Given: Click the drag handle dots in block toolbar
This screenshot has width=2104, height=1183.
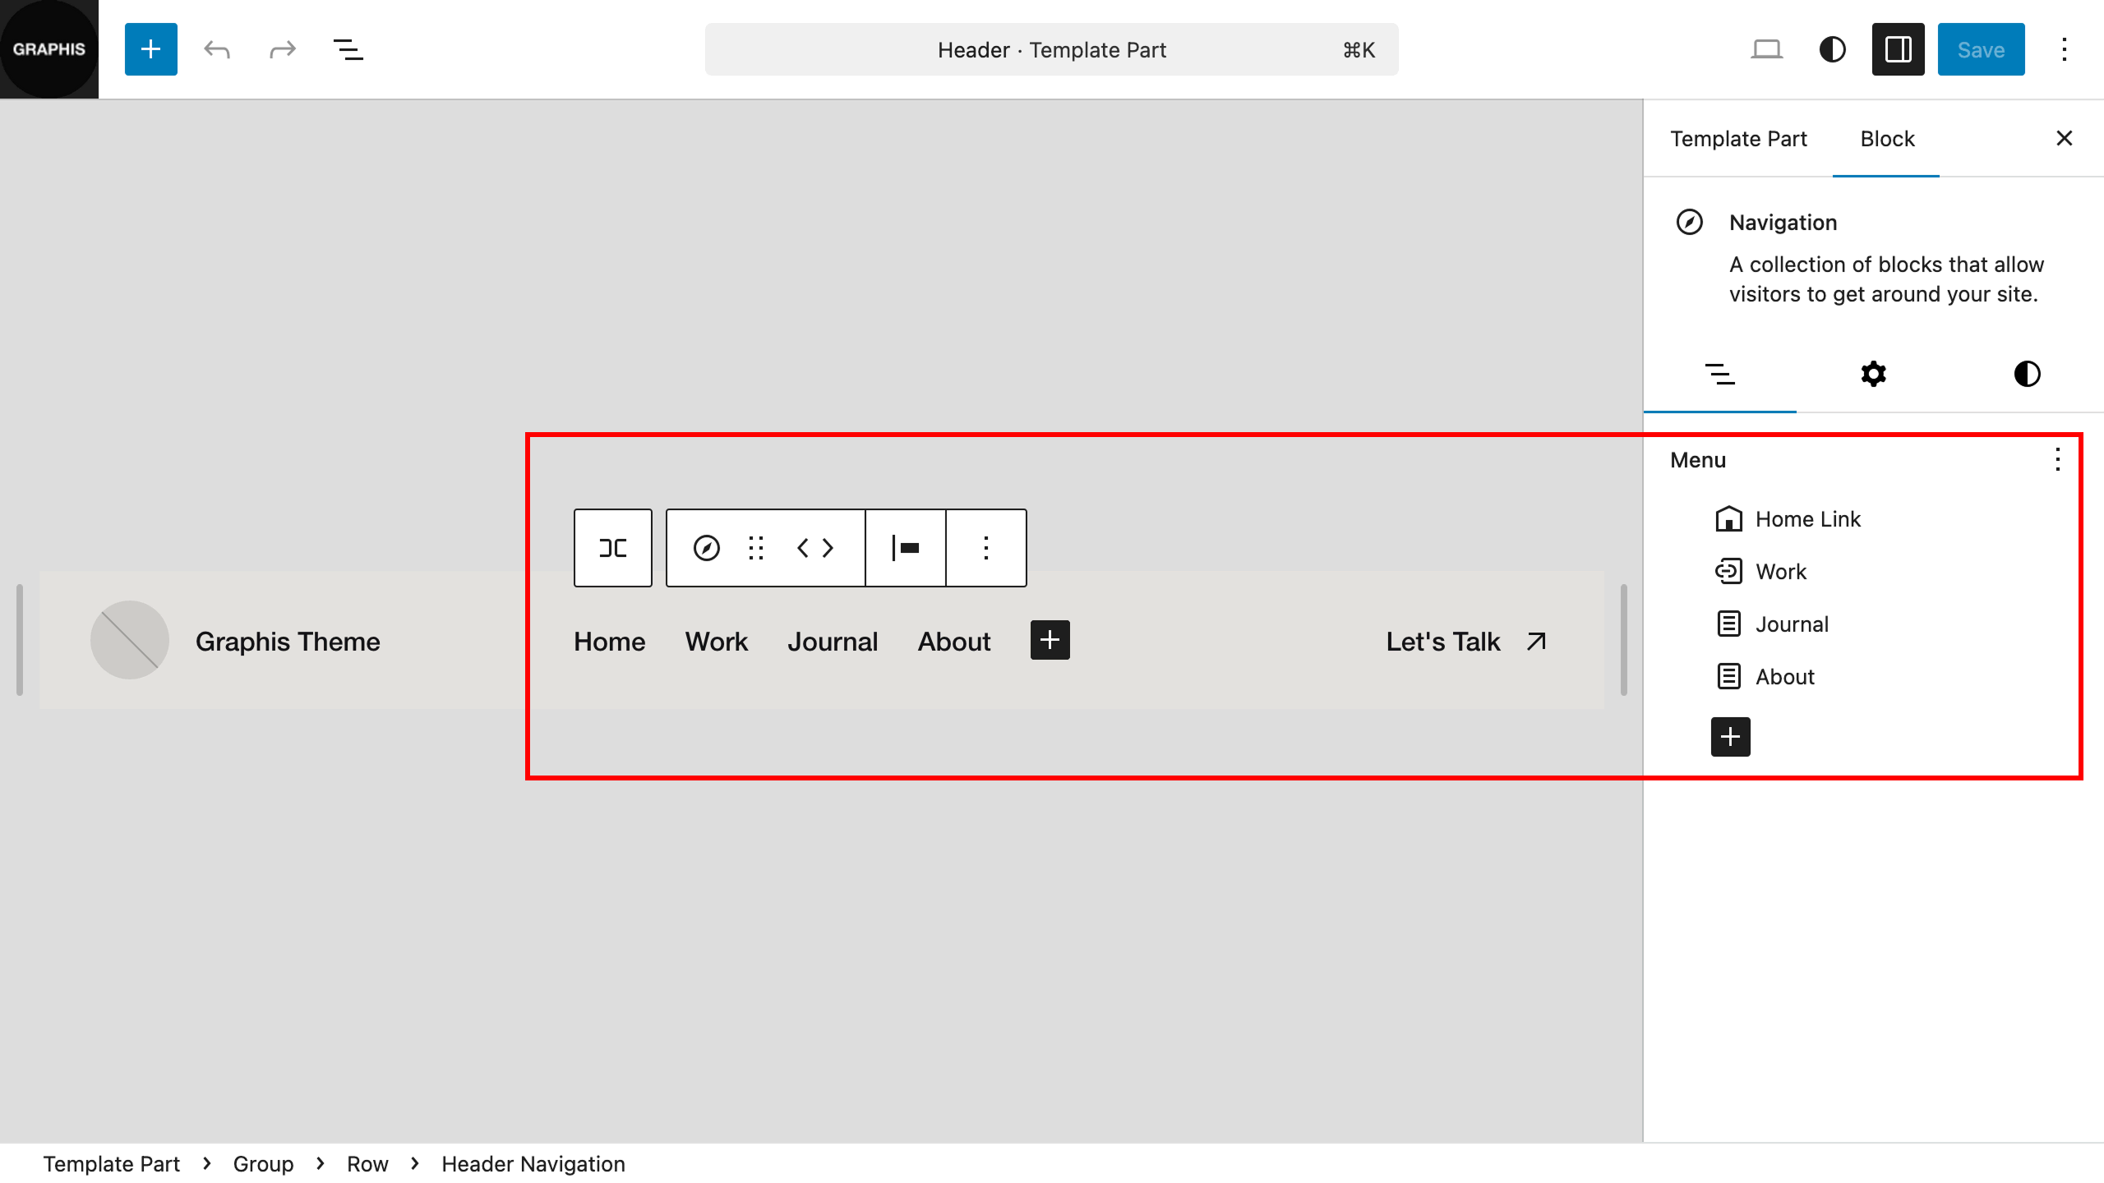Looking at the screenshot, I should click(x=756, y=548).
